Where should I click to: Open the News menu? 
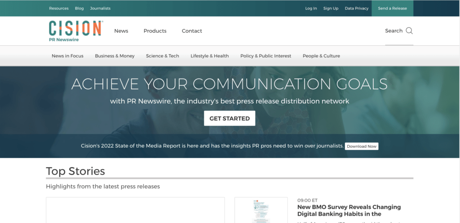121,31
